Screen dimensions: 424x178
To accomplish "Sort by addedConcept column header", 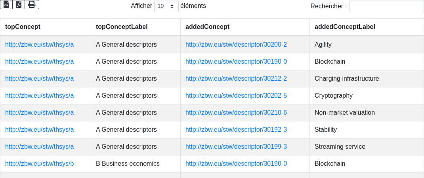I will (x=207, y=27).
